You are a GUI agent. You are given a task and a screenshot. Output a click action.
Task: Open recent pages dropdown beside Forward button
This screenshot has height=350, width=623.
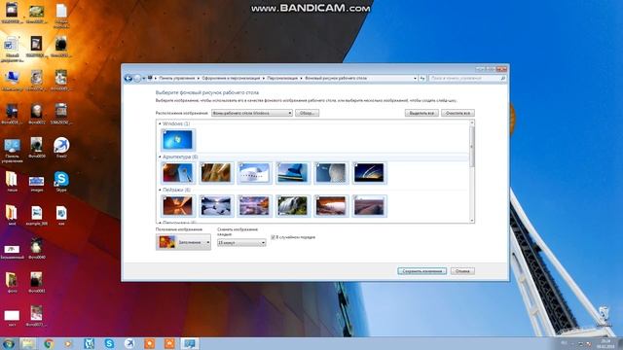[x=143, y=79]
